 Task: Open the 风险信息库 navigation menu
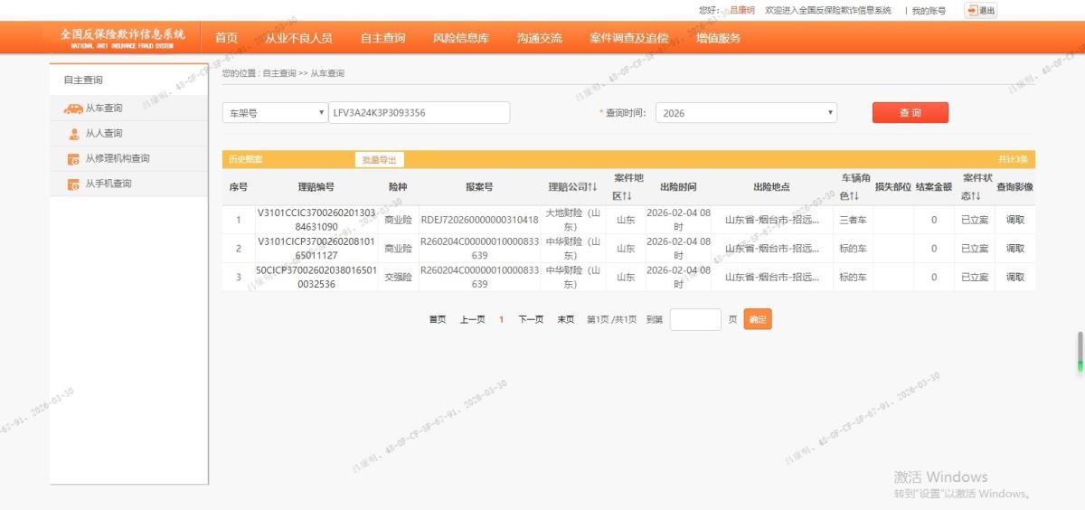point(461,38)
